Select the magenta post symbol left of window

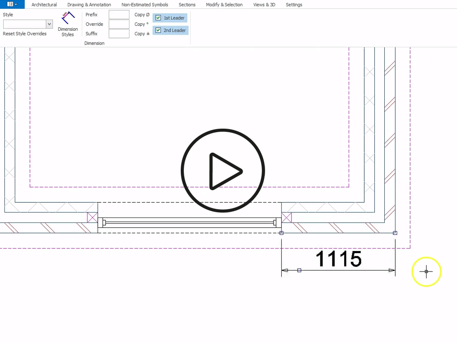point(92,218)
